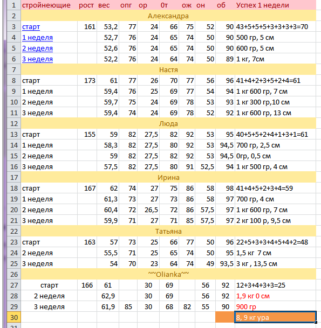Select height value 163 for Татьяна

click(x=87, y=242)
